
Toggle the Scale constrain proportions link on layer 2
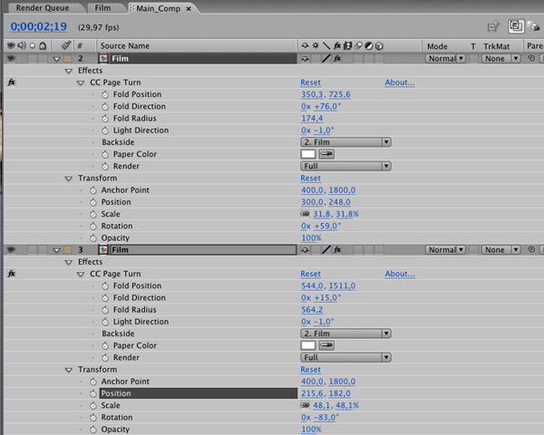click(x=306, y=215)
